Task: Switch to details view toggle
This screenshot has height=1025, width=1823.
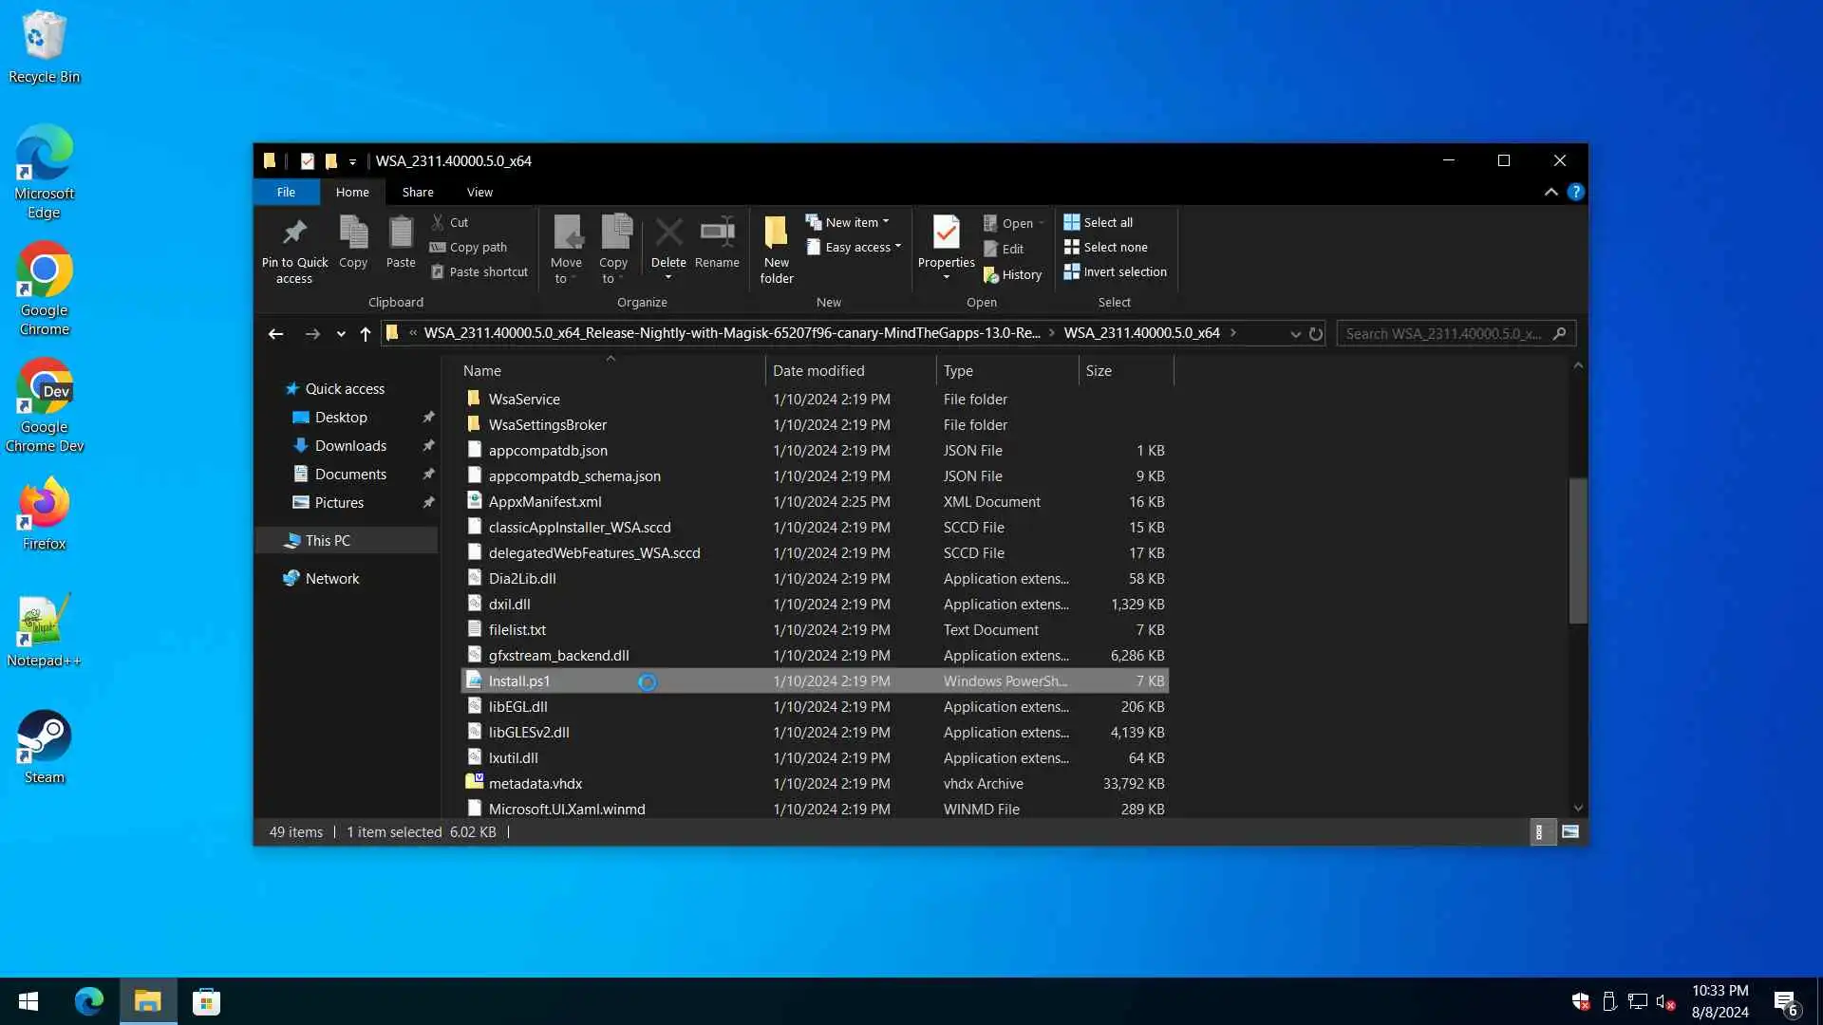Action: [1540, 832]
